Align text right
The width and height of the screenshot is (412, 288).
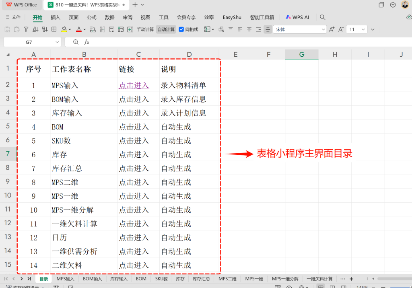click(x=259, y=29)
